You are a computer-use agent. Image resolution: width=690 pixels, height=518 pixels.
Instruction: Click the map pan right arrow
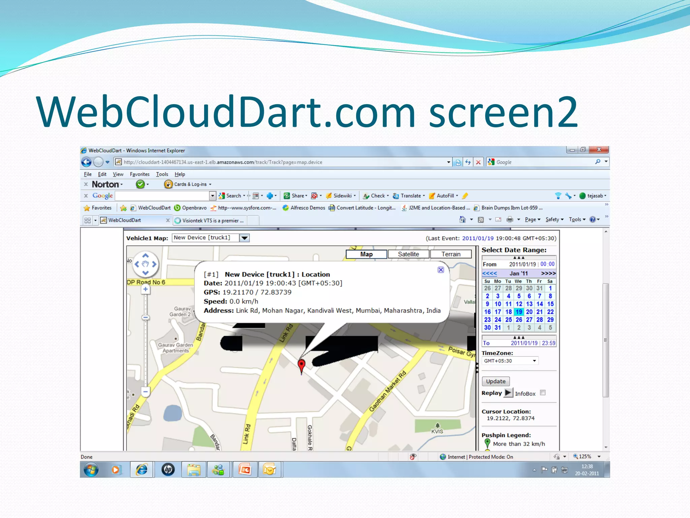[154, 264]
